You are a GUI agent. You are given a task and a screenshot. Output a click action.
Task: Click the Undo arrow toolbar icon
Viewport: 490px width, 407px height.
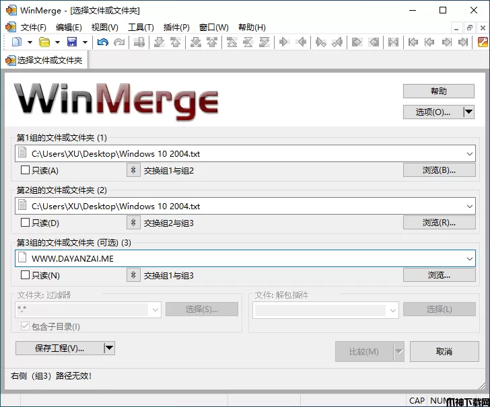coord(102,42)
